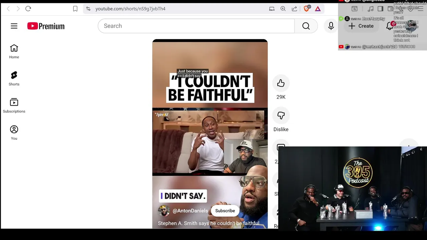The width and height of the screenshot is (427, 240).
Task: Bookmark this page with the bookmark icon
Action: pyautogui.click(x=75, y=9)
